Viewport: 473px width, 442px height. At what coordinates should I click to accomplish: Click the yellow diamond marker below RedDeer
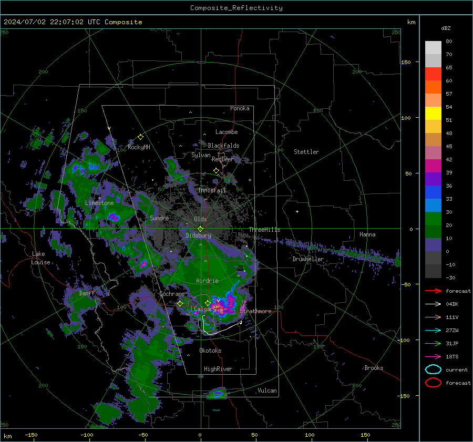[216, 171]
